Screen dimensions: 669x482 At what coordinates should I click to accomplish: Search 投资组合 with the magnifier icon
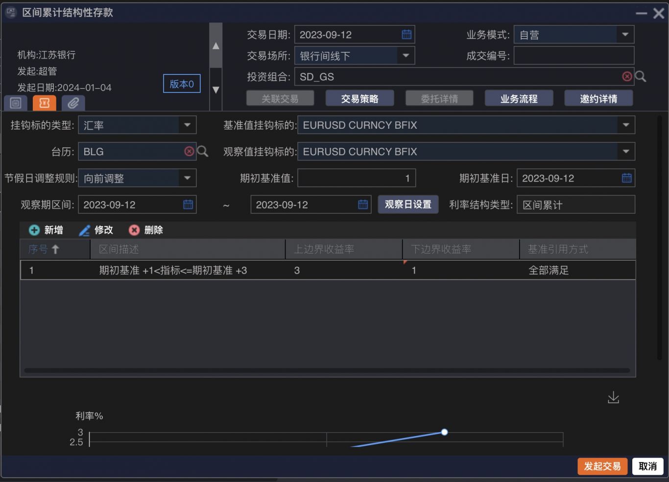(641, 76)
